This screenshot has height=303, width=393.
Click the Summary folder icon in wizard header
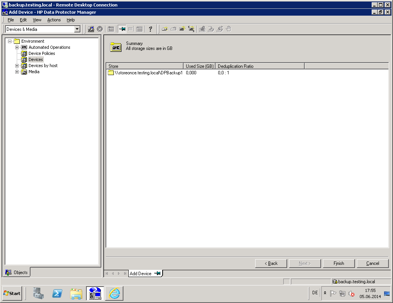116,47
